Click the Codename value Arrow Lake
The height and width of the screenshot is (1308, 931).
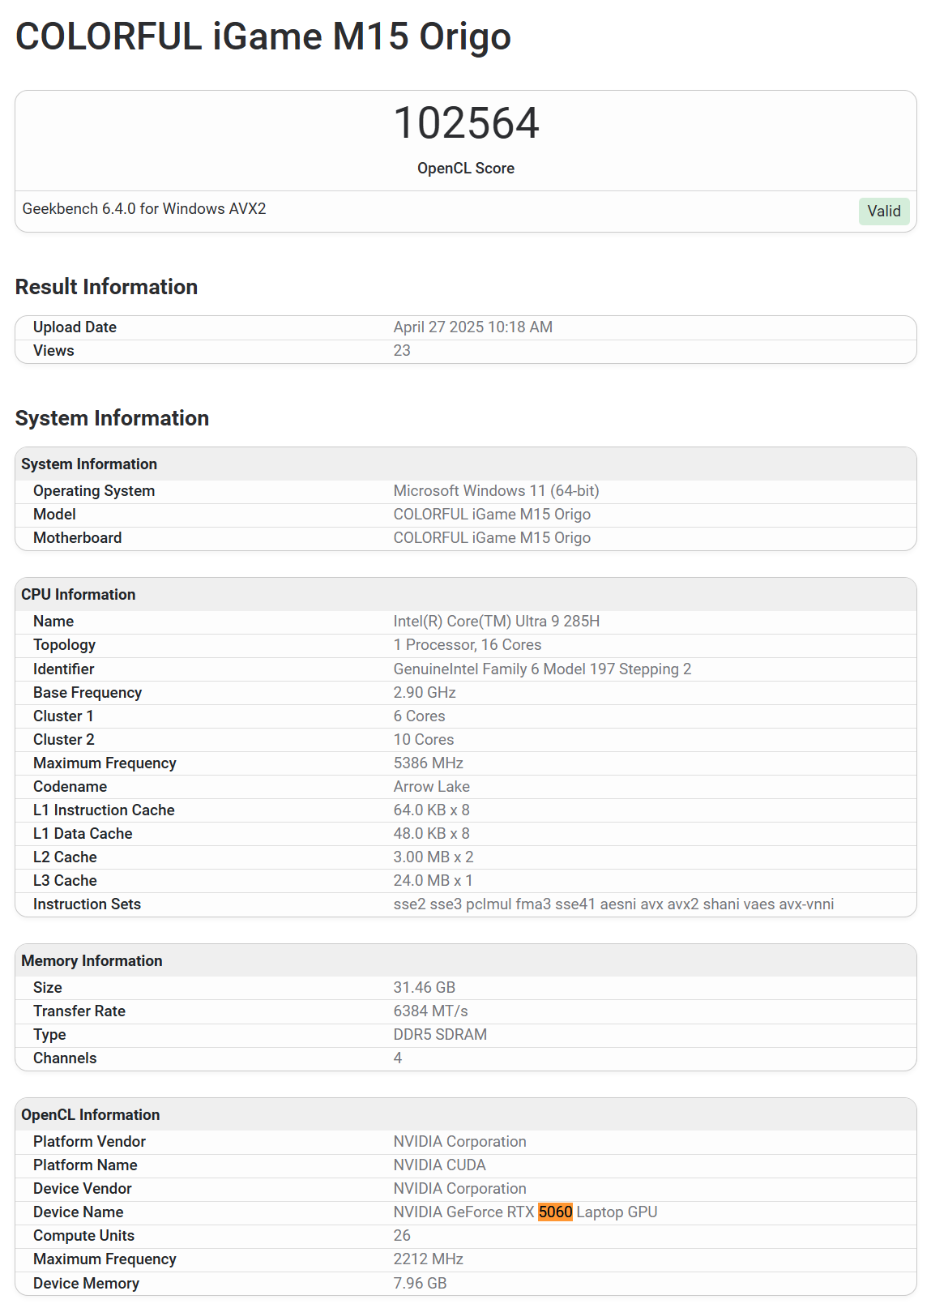pyautogui.click(x=432, y=786)
